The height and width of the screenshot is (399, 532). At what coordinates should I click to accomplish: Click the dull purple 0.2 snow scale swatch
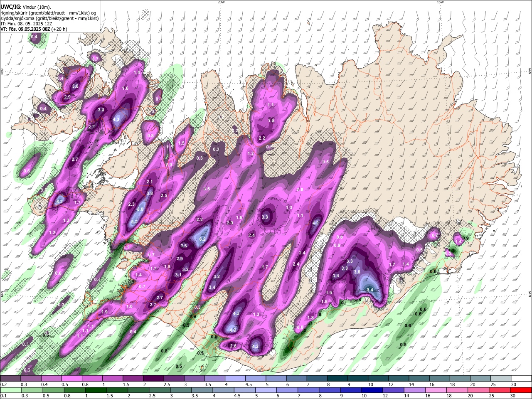coord(10,379)
